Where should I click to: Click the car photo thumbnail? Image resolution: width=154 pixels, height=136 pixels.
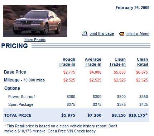(x=35, y=21)
